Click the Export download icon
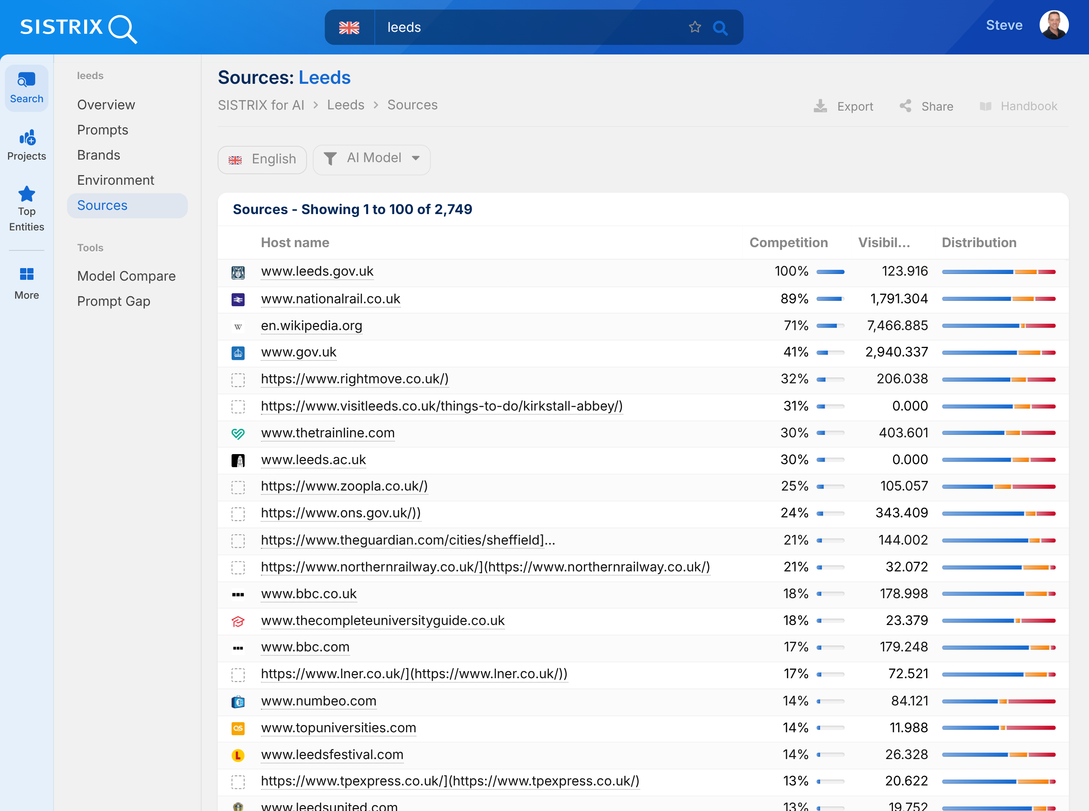 [x=820, y=106]
